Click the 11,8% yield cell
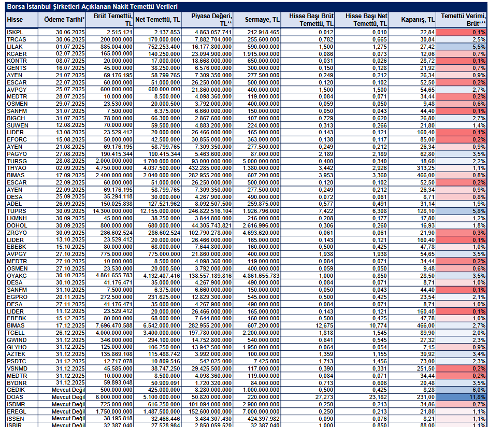This screenshot has height=427, width=488. click(x=462, y=397)
